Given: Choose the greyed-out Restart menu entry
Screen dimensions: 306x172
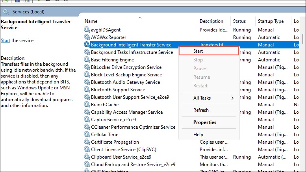Looking at the screenshot, I should click(209, 86).
